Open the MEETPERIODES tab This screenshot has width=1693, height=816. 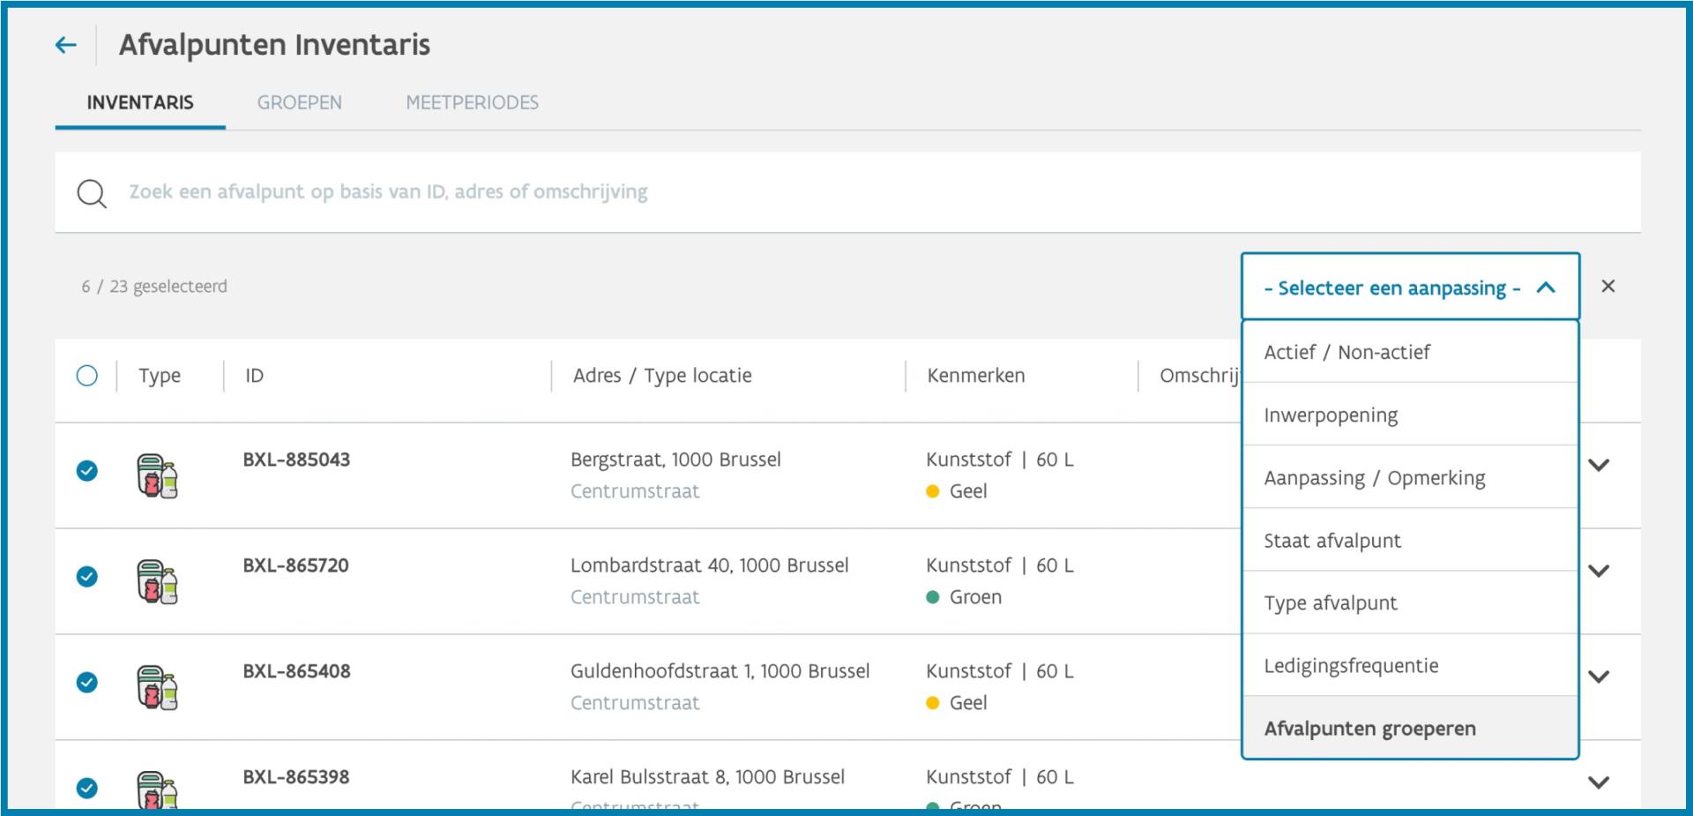click(x=473, y=102)
